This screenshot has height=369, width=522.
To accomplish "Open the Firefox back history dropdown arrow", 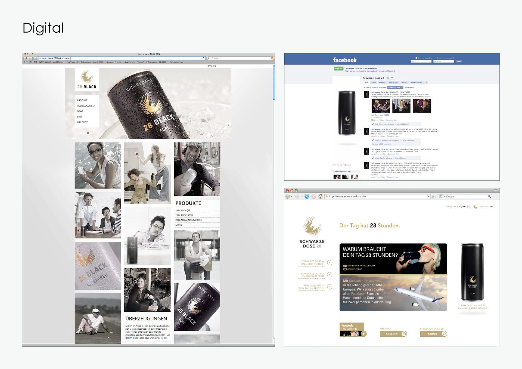I will pyautogui.click(x=291, y=196).
